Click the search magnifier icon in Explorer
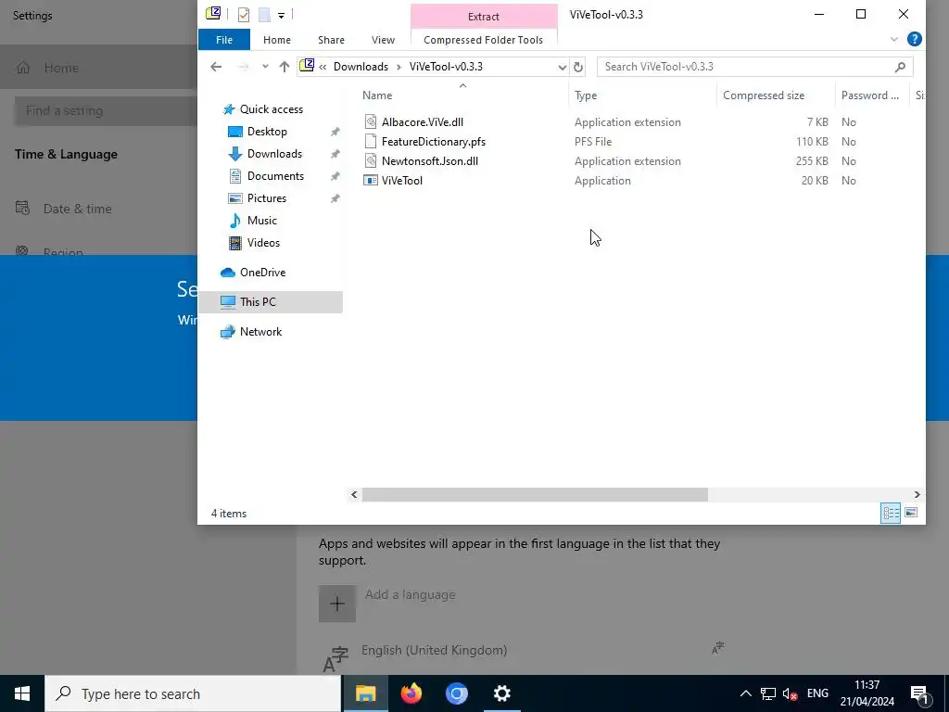 click(900, 67)
